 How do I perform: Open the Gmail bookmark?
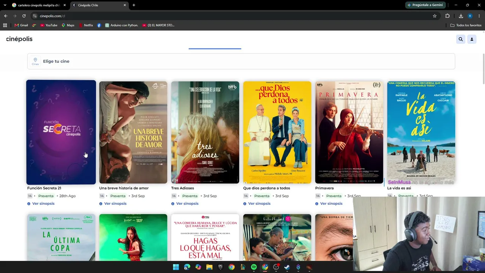(x=21, y=25)
